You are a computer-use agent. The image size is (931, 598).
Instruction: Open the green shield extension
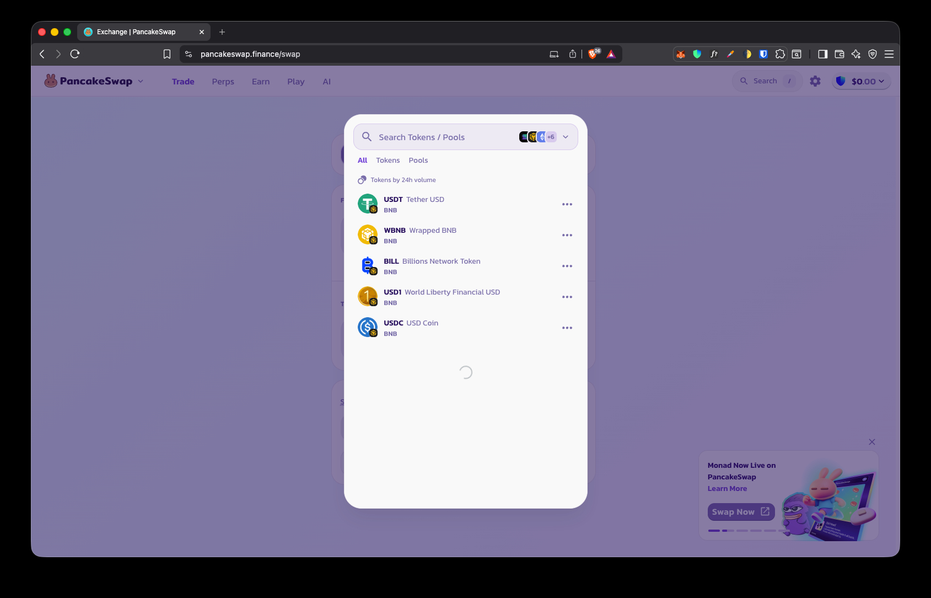[x=697, y=54]
